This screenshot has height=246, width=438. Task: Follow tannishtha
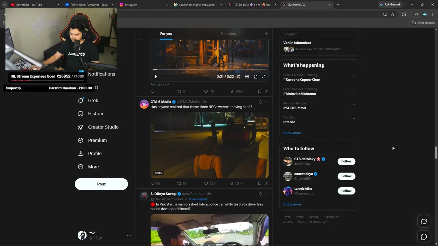(346, 191)
